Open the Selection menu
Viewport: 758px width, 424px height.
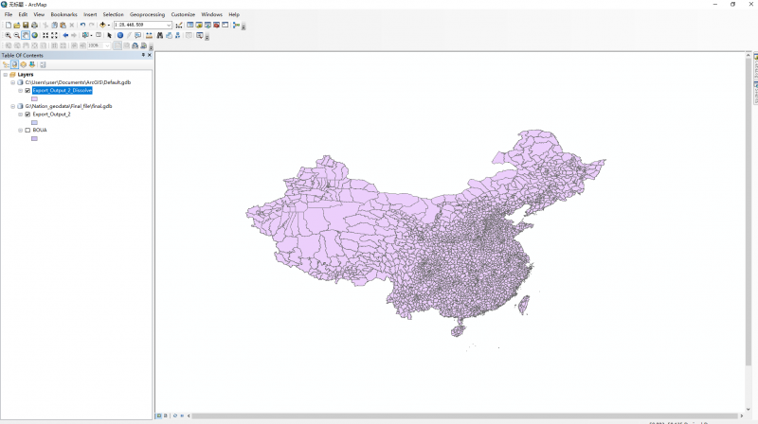coord(113,14)
